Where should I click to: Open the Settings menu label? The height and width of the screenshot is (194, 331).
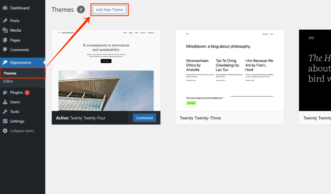(x=17, y=121)
